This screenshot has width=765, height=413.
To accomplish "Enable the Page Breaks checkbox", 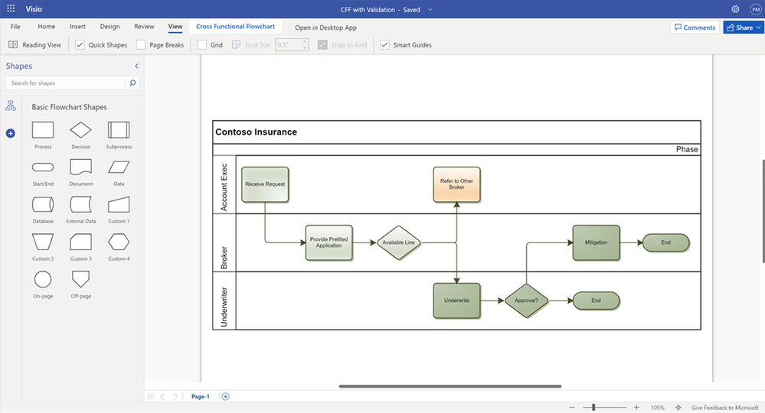I will [x=140, y=45].
